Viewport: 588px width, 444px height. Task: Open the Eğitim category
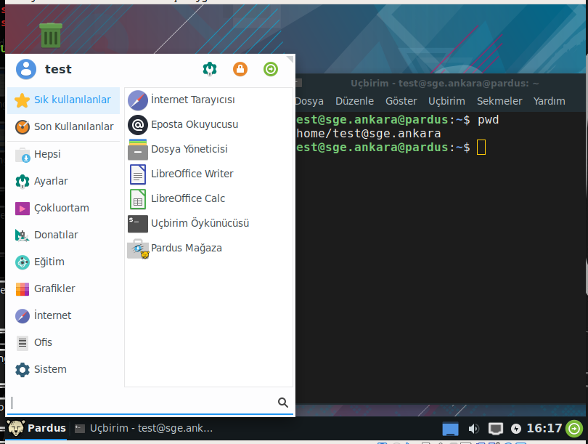(x=63, y=262)
